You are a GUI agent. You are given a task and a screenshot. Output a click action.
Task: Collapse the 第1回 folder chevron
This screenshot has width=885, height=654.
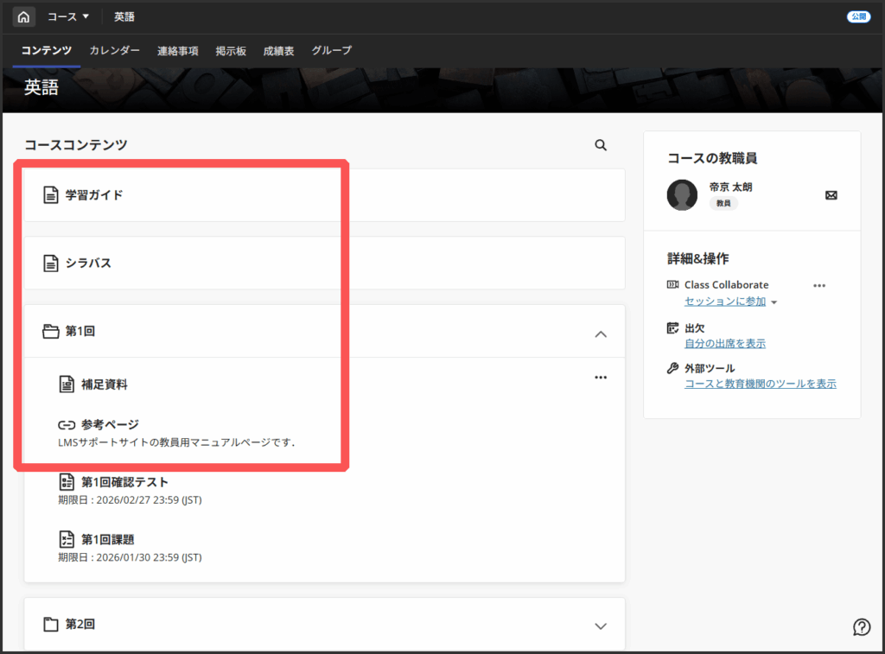[x=602, y=333]
